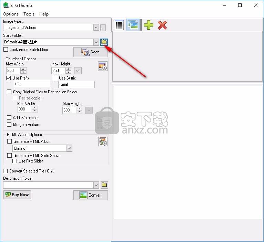Viewport: 264px width, 242px height.
Task: Click the Destination Folder input field
Action: tap(48, 185)
